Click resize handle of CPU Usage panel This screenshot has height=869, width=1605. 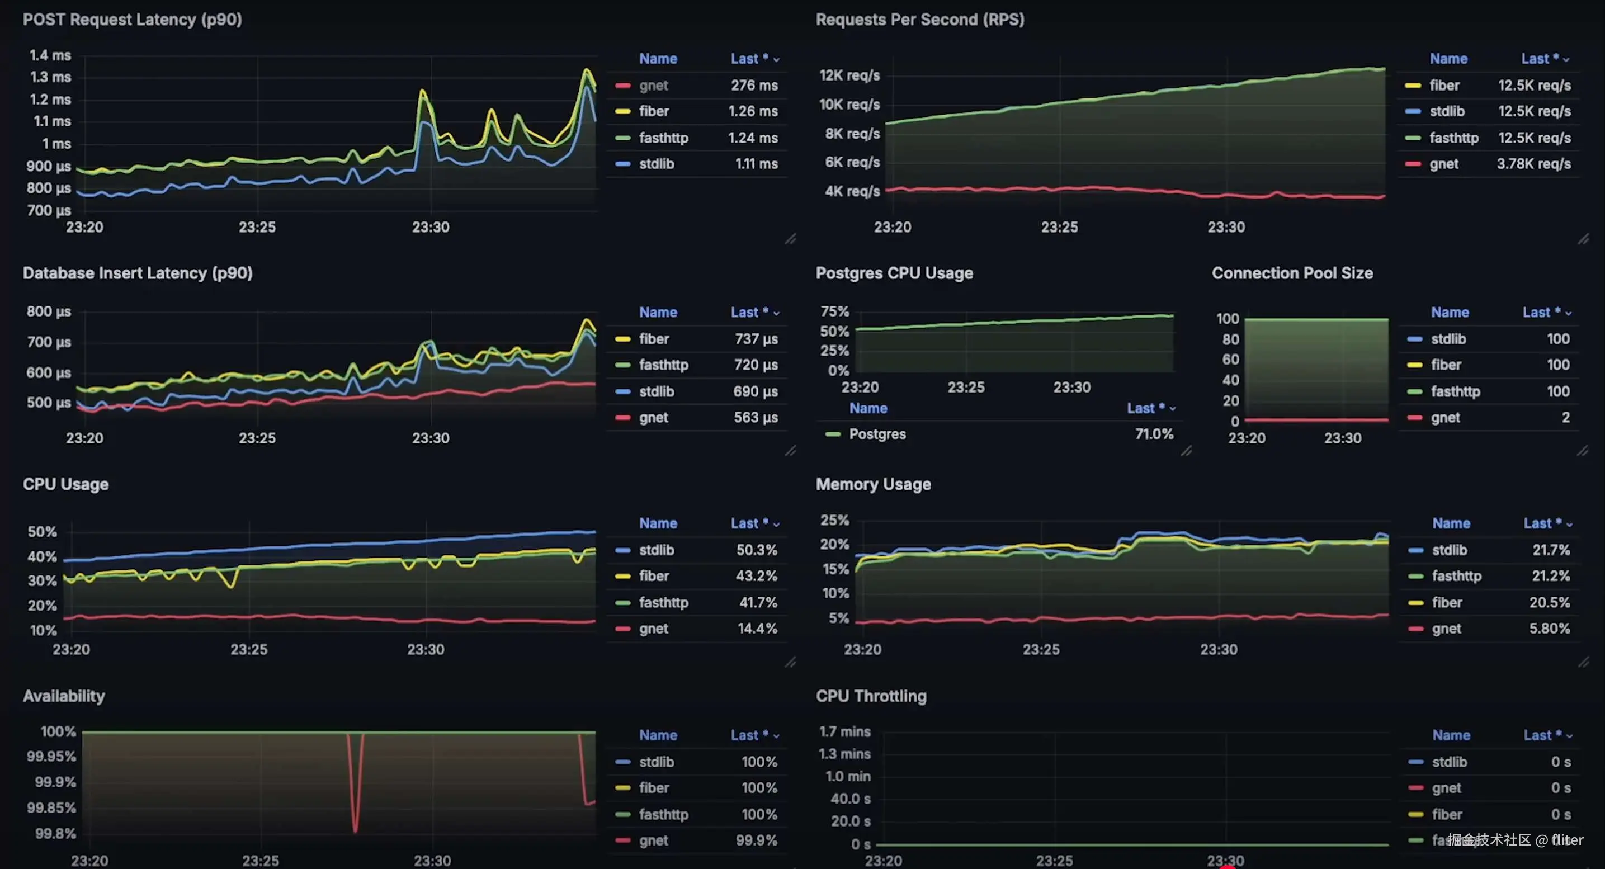tap(790, 662)
